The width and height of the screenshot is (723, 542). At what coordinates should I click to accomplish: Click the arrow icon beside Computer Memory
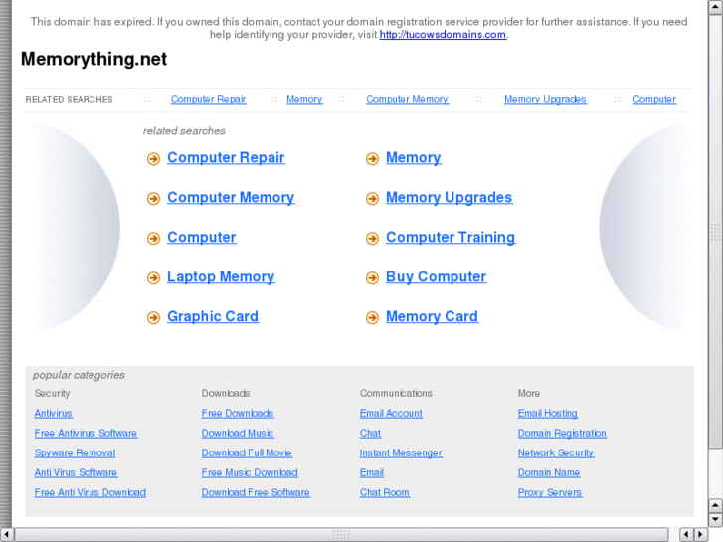click(x=153, y=198)
